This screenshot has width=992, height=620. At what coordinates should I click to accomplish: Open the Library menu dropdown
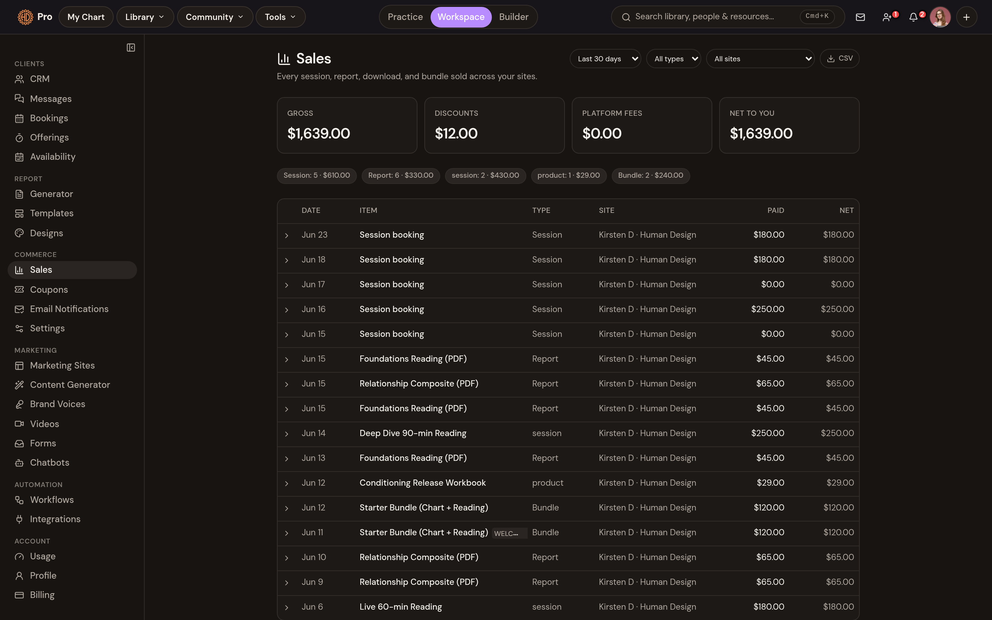click(145, 17)
